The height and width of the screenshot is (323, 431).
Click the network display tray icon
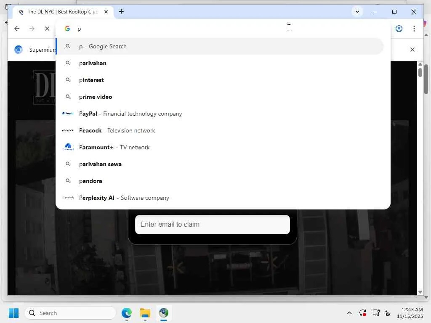pos(376,313)
